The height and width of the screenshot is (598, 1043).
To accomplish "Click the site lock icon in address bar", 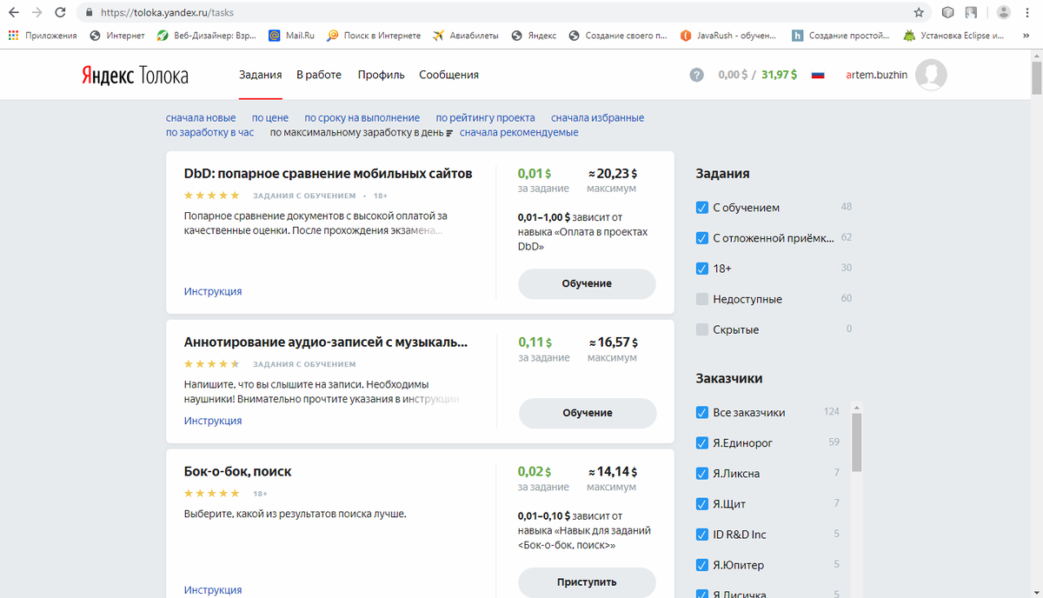I will [x=88, y=13].
